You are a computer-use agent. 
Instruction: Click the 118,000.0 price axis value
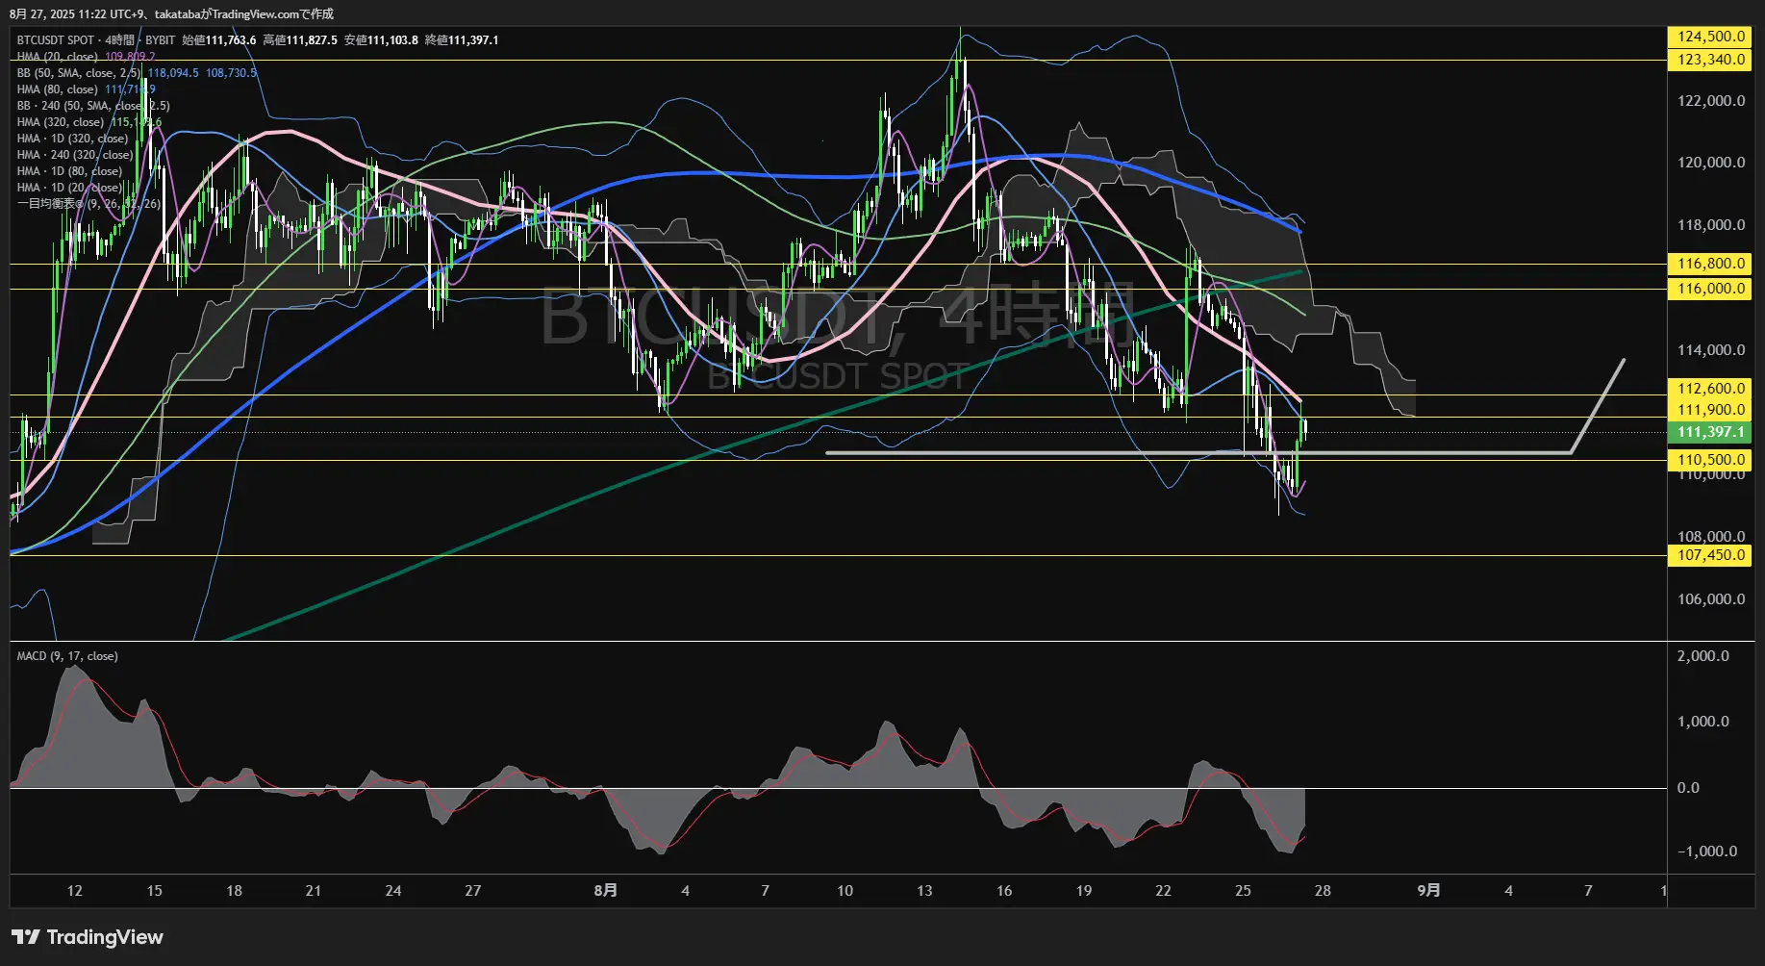click(x=1711, y=225)
